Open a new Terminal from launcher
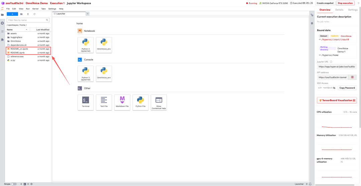The image size is (361, 186). coord(86,102)
